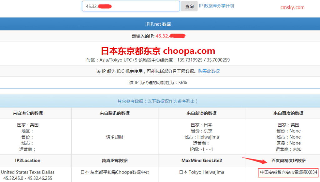Screen dimensions: 320x182
Task: Click the United States Texas Dallas cell
Action: [x=28, y=172]
